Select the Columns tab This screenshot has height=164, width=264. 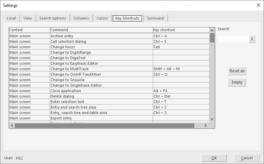(x=81, y=18)
